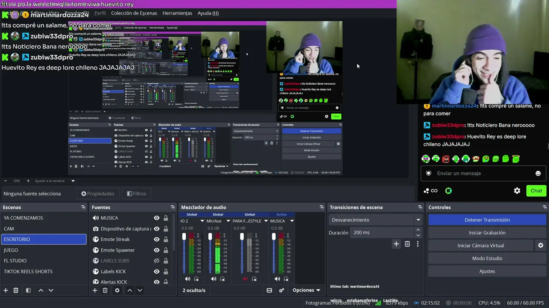Decrease the transition Duración value
Image resolution: width=549 pixels, height=308 pixels.
[x=418, y=235]
